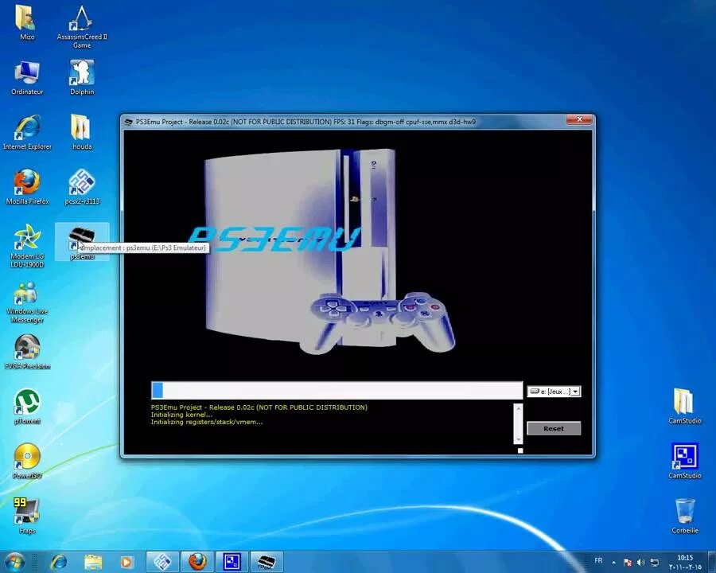
Task: Select the Fraps desktop shortcut
Action: pos(27,516)
